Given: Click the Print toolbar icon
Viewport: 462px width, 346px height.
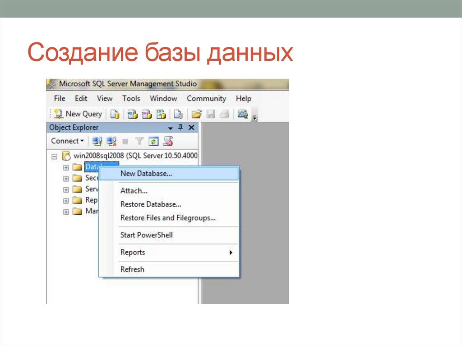Looking at the screenshot, I should click(224, 114).
